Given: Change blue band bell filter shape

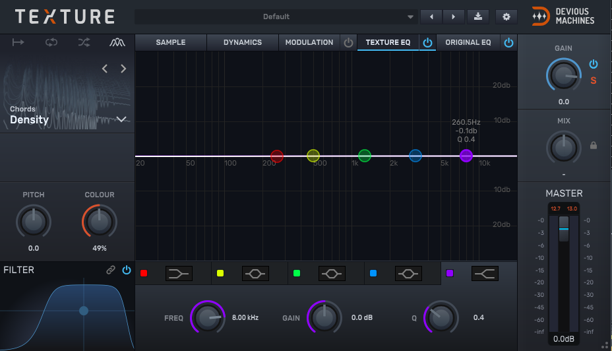Looking at the screenshot, I should tap(409, 273).
